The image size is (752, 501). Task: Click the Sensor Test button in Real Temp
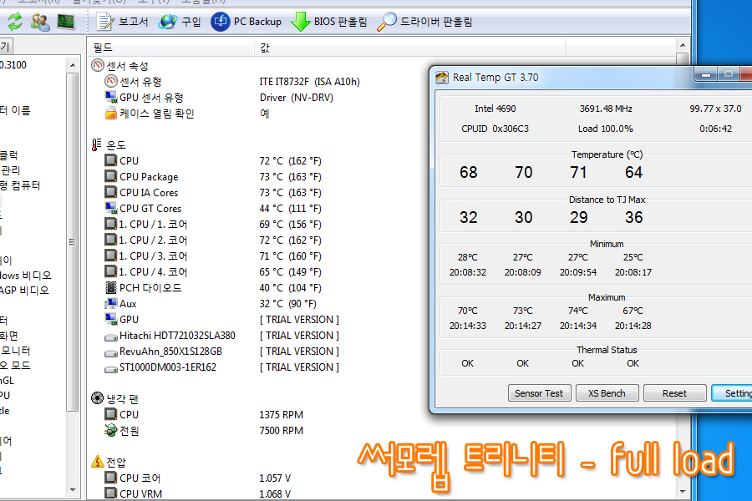click(539, 393)
